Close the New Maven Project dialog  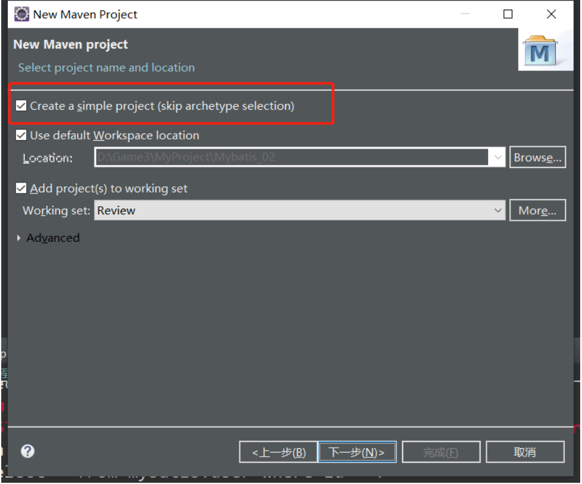point(551,14)
